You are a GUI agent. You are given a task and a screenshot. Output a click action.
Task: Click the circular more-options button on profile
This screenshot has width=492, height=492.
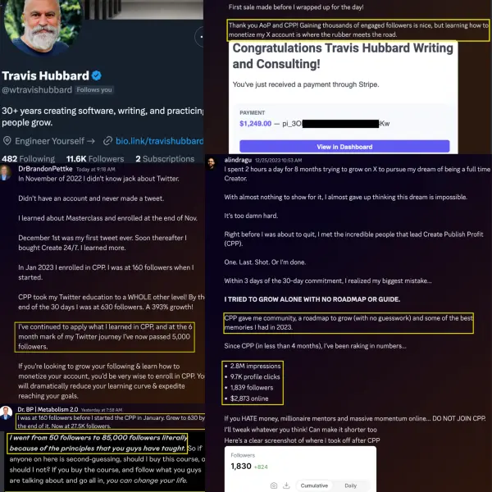point(199,37)
